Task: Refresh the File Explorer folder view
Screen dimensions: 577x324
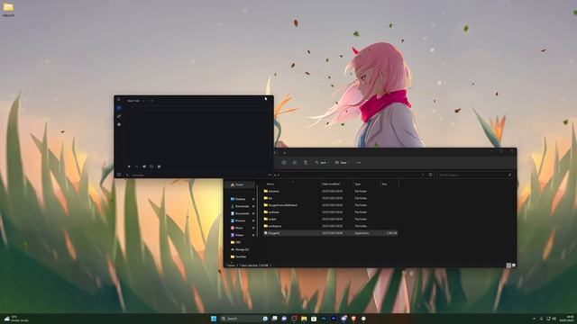Action: (x=430, y=175)
